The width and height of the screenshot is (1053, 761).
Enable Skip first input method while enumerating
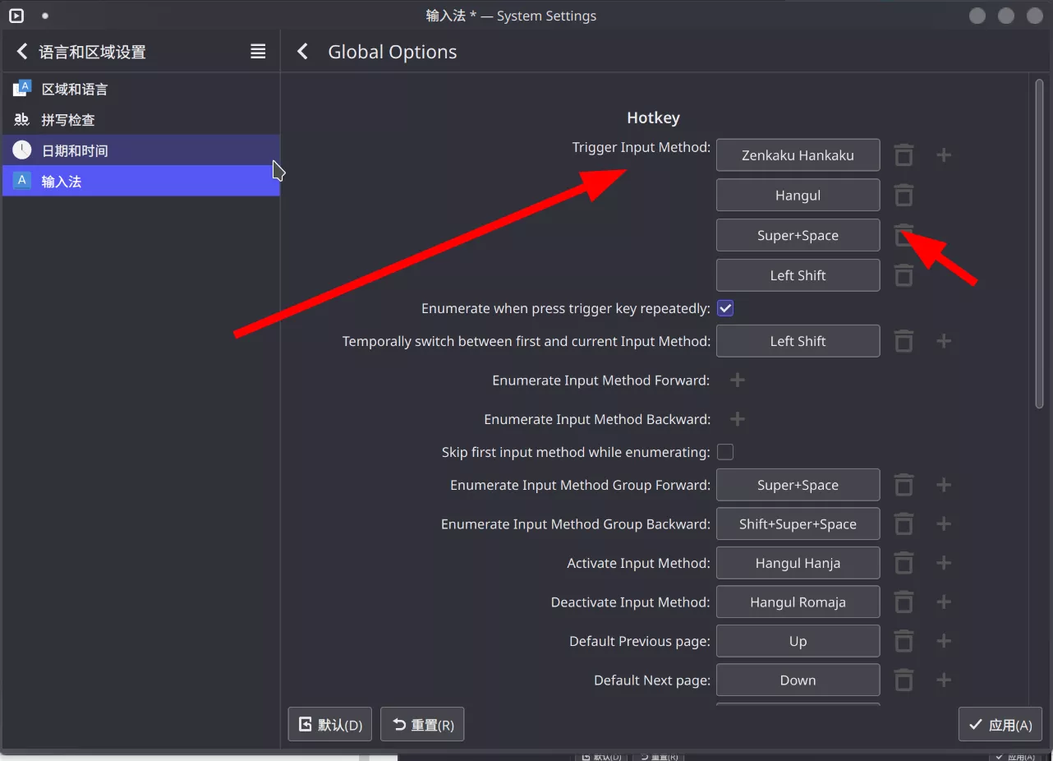(x=725, y=452)
